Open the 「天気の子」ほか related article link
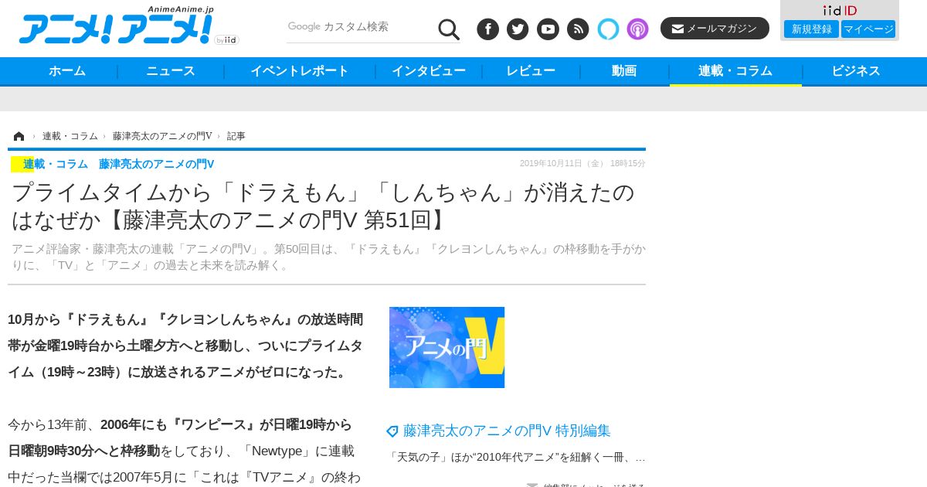Viewport: 927px width, 487px height. (516, 457)
